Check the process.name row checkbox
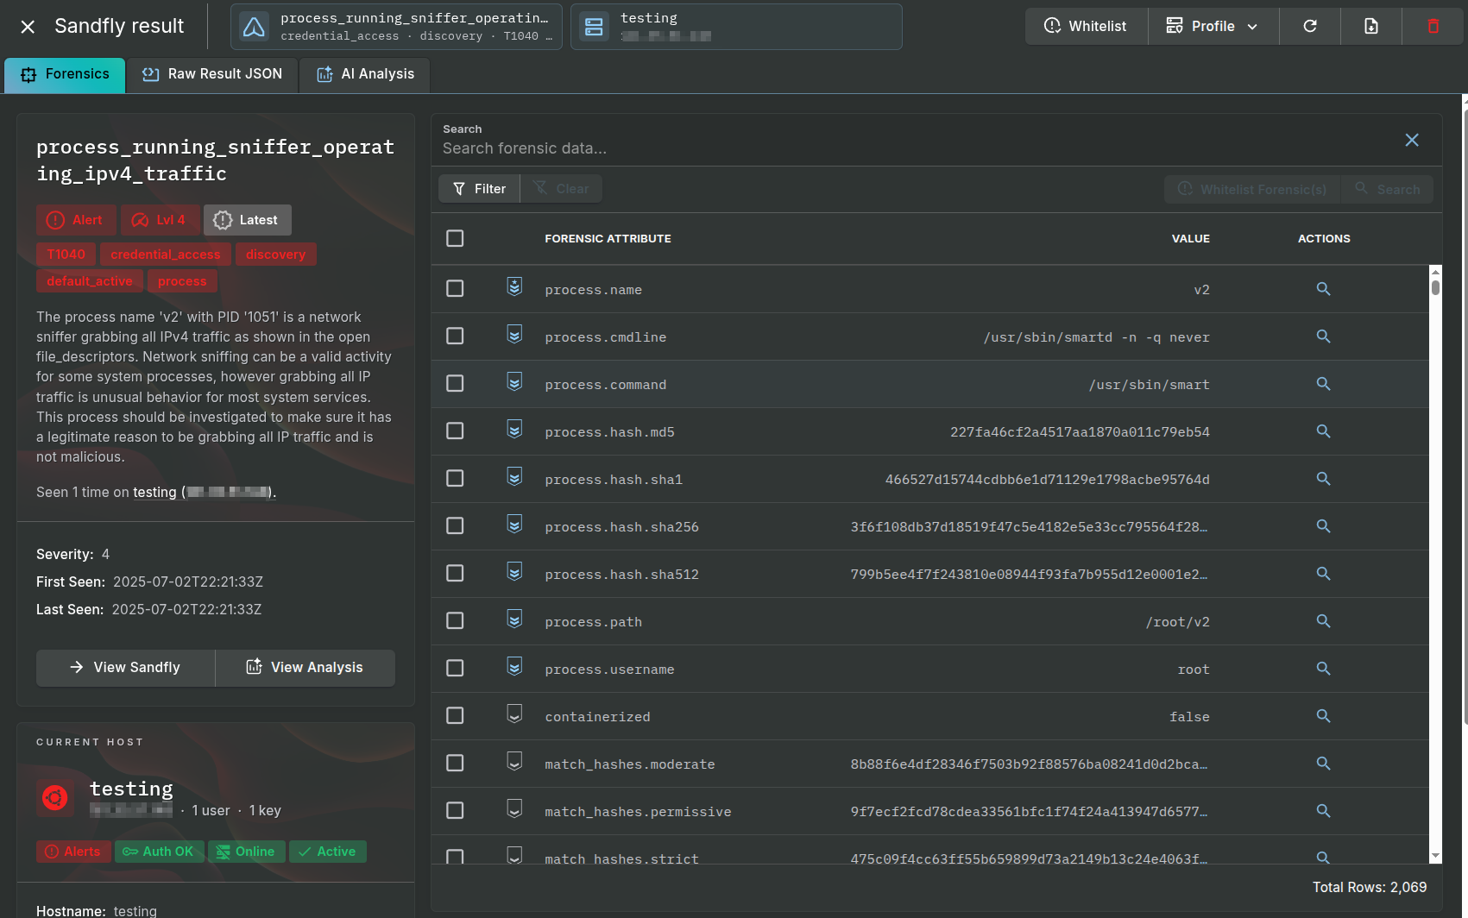The width and height of the screenshot is (1468, 918). [455, 288]
